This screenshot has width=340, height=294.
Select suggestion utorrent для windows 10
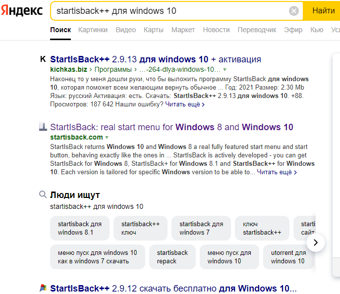click(x=288, y=257)
